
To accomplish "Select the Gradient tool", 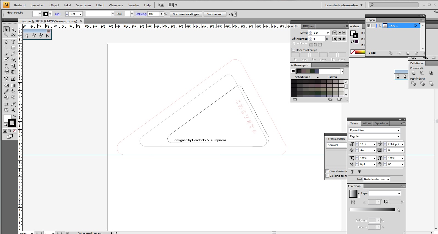I will 13,86.
